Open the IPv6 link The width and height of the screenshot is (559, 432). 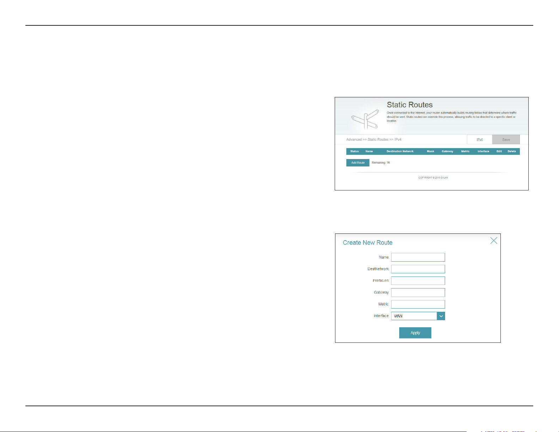click(x=480, y=140)
